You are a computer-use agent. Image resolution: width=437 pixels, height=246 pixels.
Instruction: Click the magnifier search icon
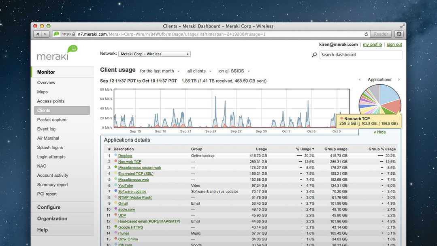click(314, 55)
